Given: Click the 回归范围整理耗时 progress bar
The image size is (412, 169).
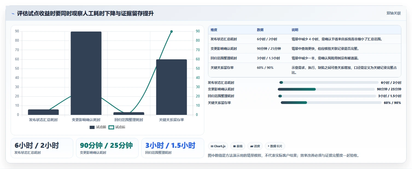Looking at the screenshot, I should click(x=327, y=96).
